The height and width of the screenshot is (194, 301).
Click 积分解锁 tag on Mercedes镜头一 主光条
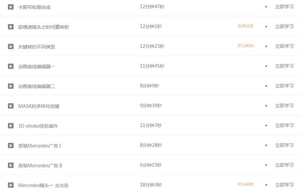(245, 184)
